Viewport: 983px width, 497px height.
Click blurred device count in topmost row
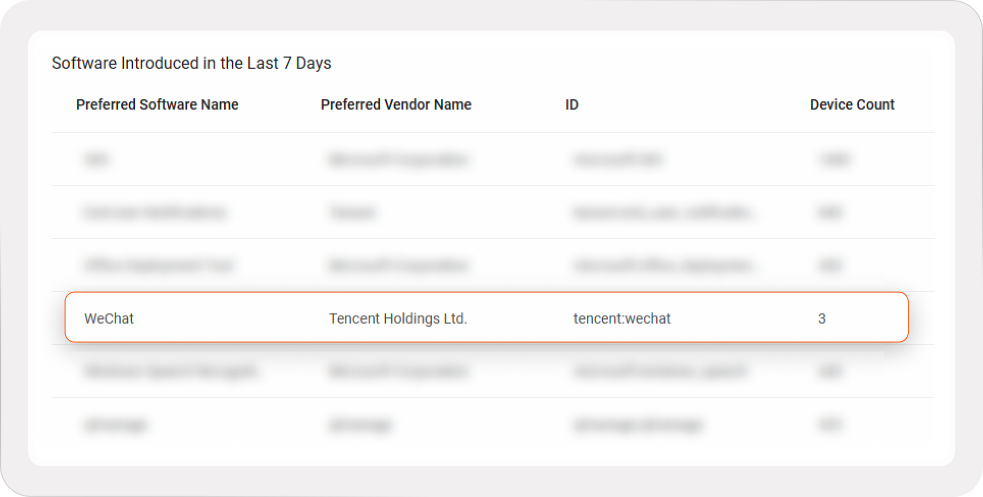pos(835,160)
